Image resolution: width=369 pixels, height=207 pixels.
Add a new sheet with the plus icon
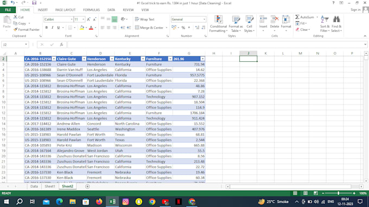[x=87, y=186]
